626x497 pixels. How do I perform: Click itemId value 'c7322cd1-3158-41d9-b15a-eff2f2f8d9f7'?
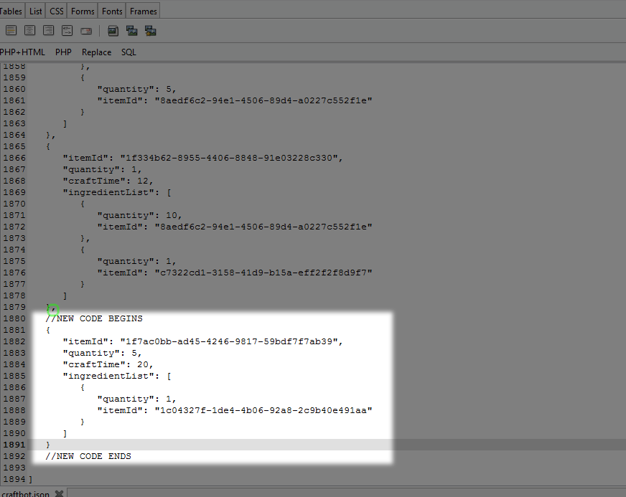(x=263, y=273)
